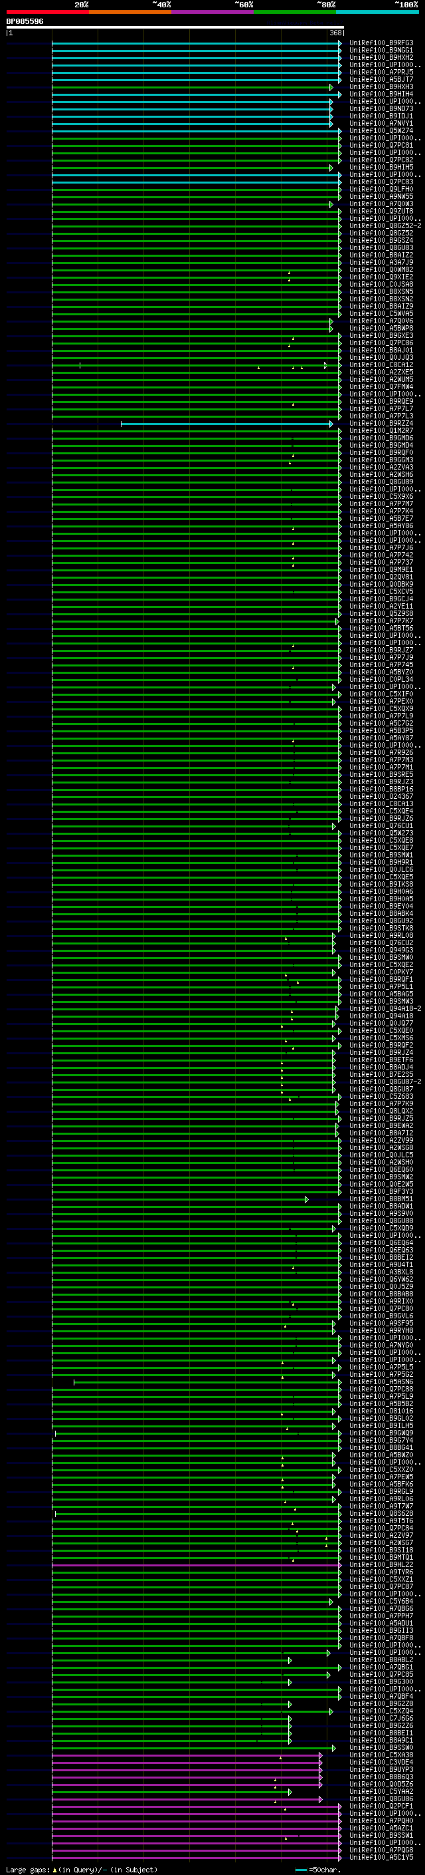Click the red ~20% identity legend segment
The width and height of the screenshot is (425, 1875).
pyautogui.click(x=47, y=12)
